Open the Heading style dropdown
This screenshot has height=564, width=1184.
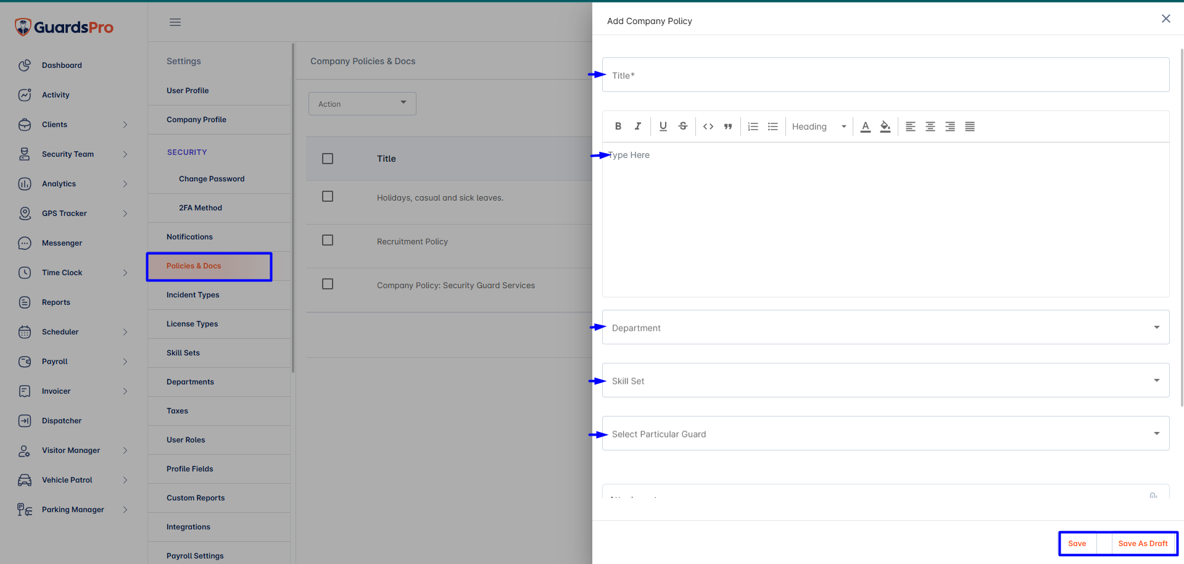[819, 126]
